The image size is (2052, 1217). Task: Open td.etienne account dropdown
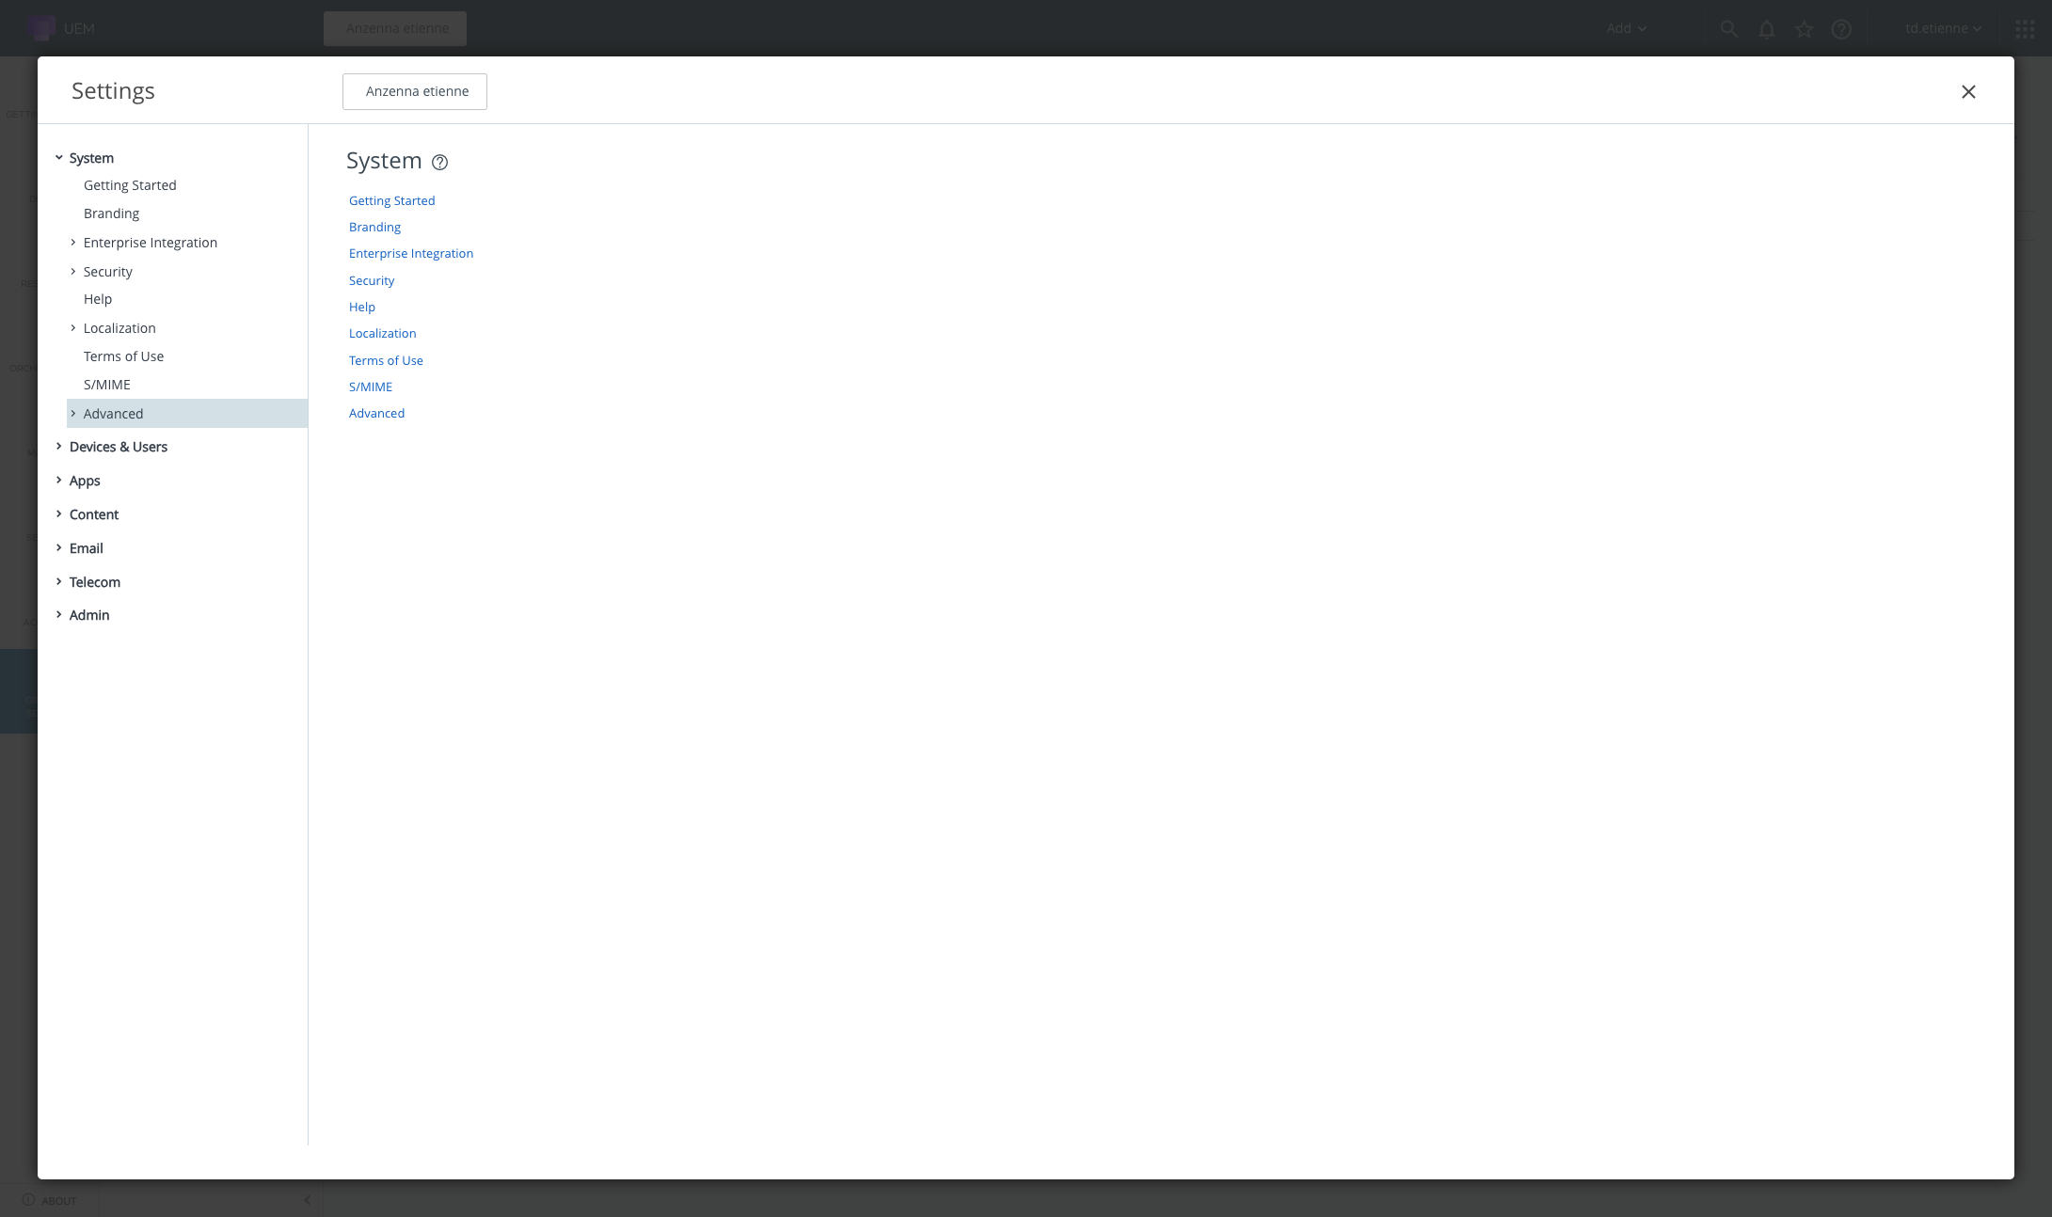pos(1943,29)
